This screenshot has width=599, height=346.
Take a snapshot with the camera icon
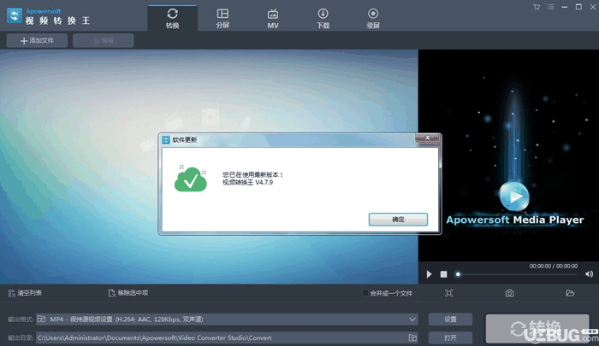tap(510, 293)
